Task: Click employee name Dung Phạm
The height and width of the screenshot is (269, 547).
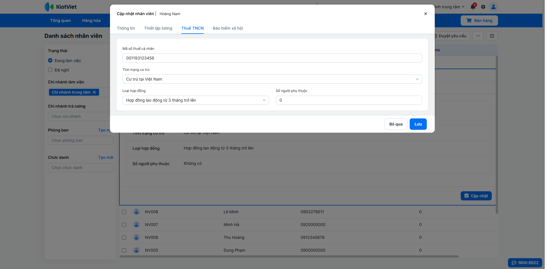Action: click(234, 250)
